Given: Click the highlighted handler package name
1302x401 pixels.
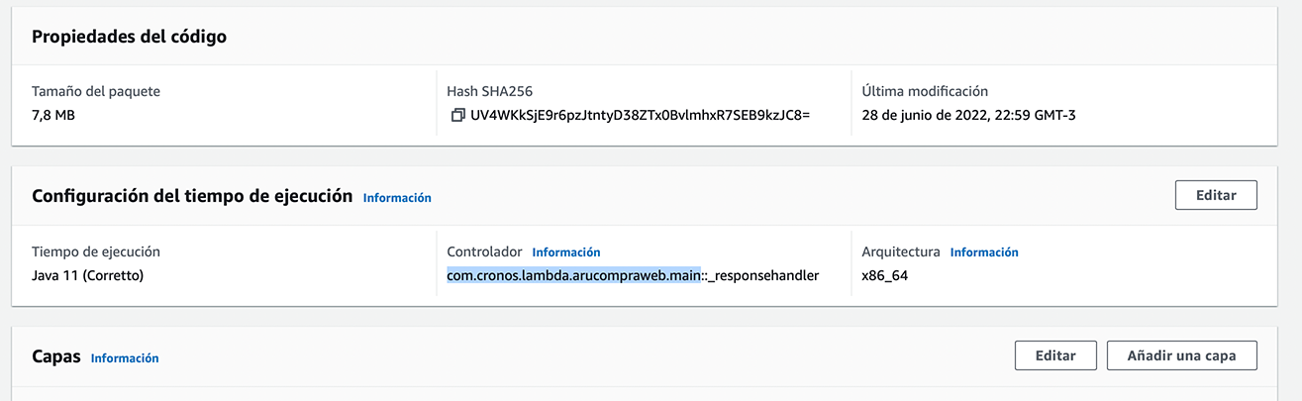Looking at the screenshot, I should pyautogui.click(x=574, y=275).
